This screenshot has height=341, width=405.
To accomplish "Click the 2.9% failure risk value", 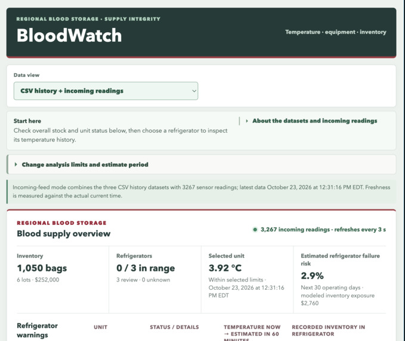I will [x=312, y=276].
